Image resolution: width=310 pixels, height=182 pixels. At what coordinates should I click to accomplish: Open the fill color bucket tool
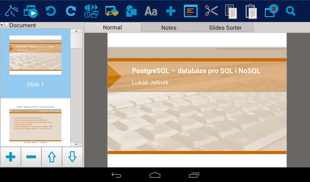tap(112, 11)
